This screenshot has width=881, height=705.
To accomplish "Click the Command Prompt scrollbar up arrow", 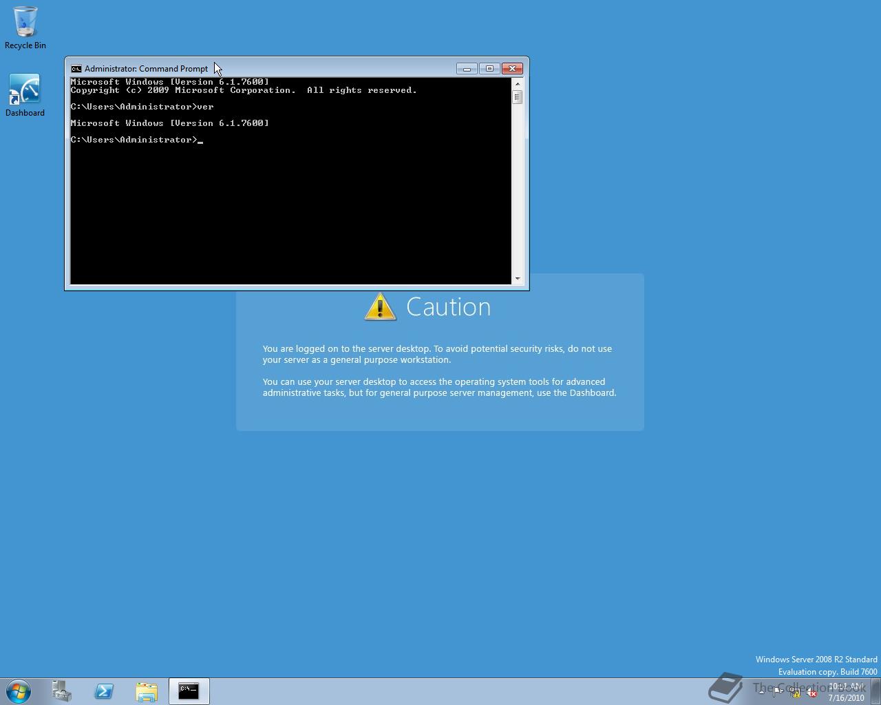I will tap(518, 83).
